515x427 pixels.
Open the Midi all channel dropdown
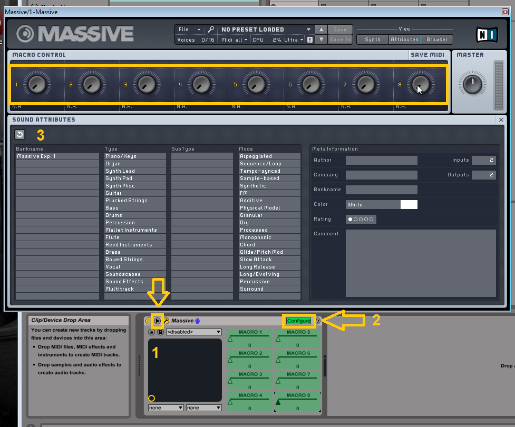[x=234, y=39]
